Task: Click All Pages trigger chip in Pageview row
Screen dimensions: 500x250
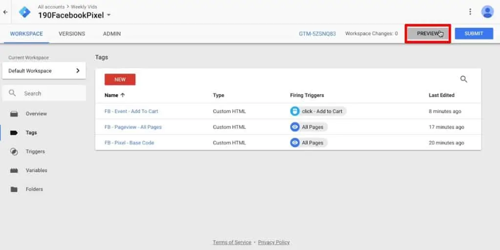Action: point(309,127)
